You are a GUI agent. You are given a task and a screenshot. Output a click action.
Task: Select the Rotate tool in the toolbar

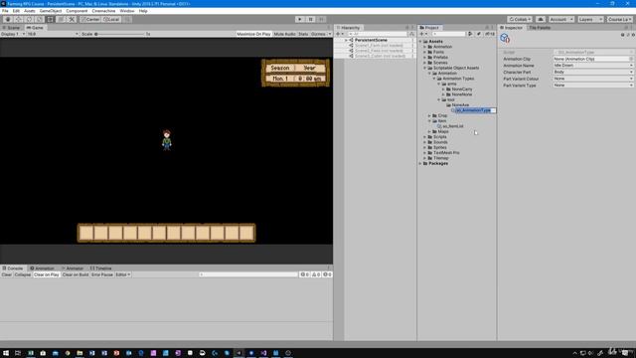[29, 19]
